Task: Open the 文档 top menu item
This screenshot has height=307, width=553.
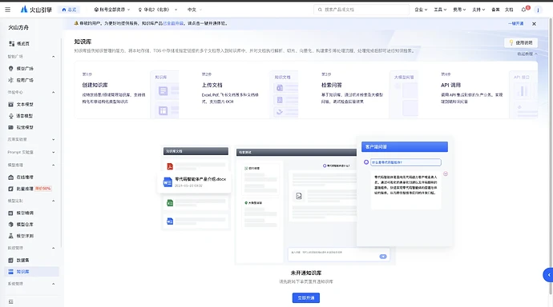Action: (509, 10)
